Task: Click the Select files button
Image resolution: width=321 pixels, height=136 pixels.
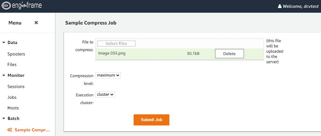Action: [x=116, y=43]
